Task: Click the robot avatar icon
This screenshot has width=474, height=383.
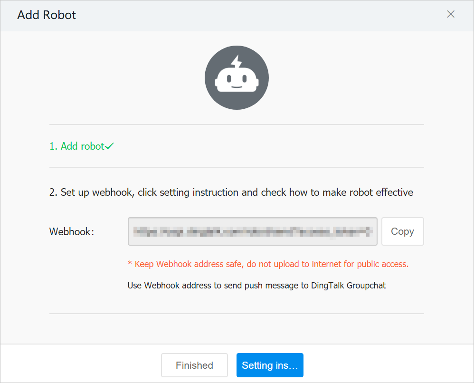Action: (x=237, y=78)
